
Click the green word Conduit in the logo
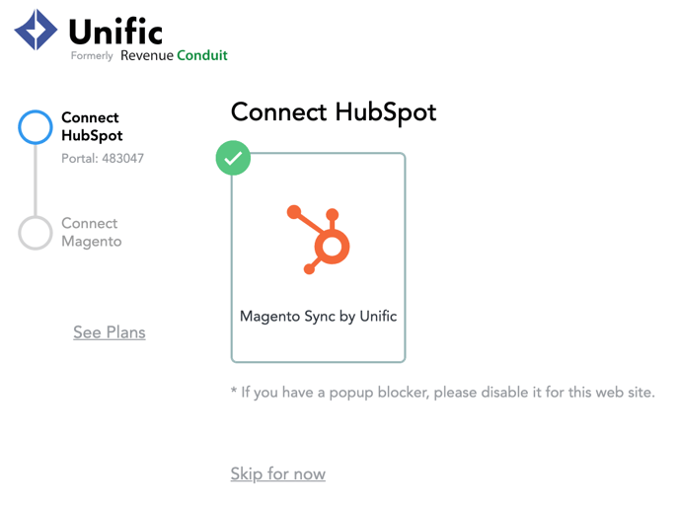[x=202, y=55]
